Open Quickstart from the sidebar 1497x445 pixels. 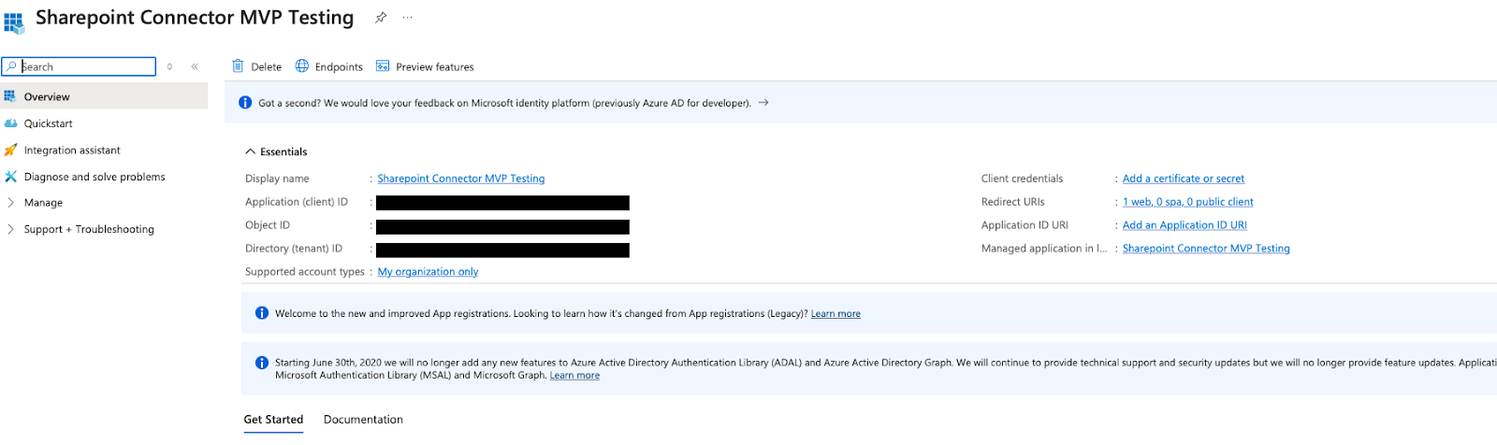(48, 123)
